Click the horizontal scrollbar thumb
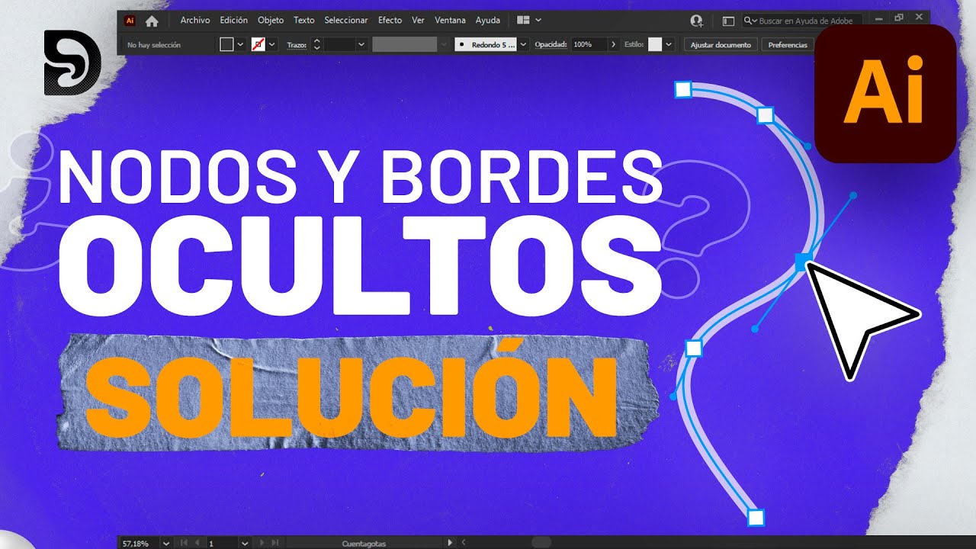The image size is (976, 549). 541,543
